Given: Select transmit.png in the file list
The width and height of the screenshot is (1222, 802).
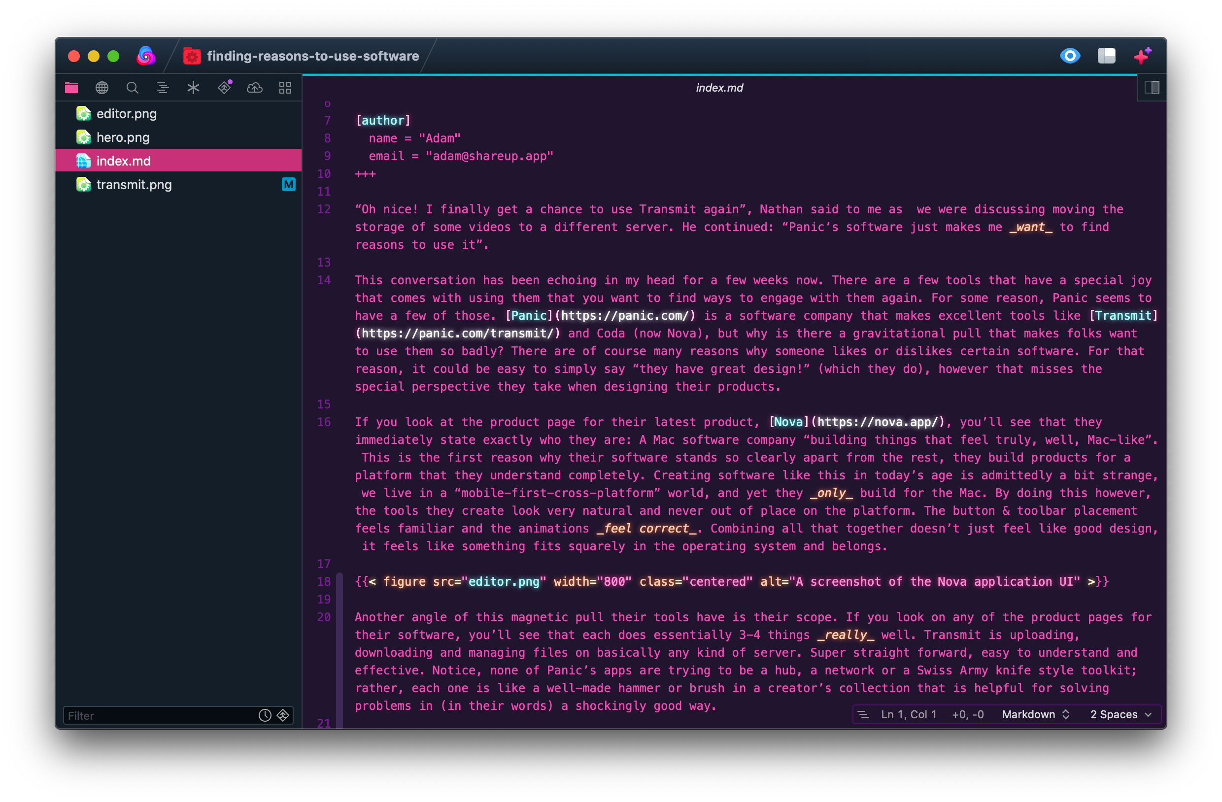Looking at the screenshot, I should [179, 184].
